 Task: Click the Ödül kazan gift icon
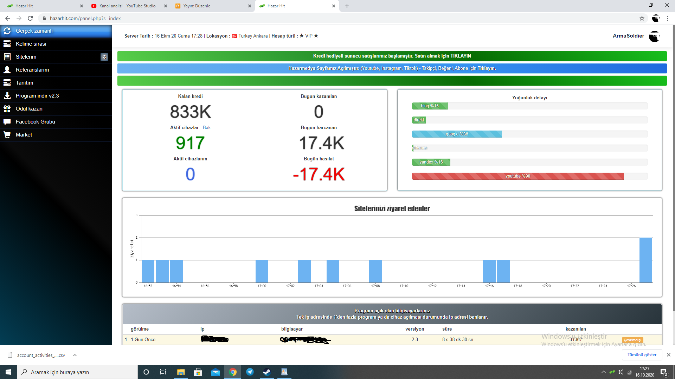coord(7,109)
